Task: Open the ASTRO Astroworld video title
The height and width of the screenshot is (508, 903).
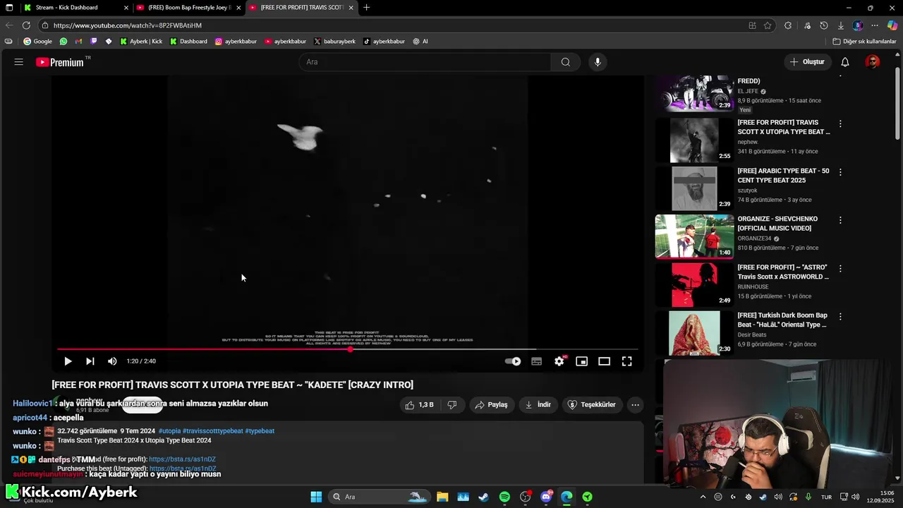Action: [x=783, y=272]
